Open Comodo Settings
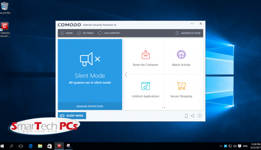The height and width of the screenshot is (150, 261). 85,33
